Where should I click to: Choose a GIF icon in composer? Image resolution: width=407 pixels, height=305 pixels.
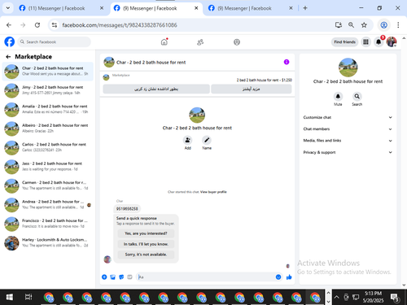pos(129,277)
